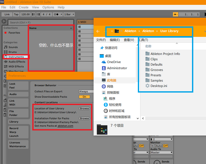
Task: Click the Explorer back arrow
Action: click(98, 31)
